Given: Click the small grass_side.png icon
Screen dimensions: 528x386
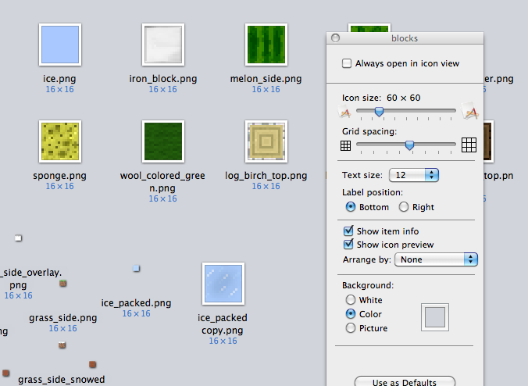Looking at the screenshot, I should 63,284.
